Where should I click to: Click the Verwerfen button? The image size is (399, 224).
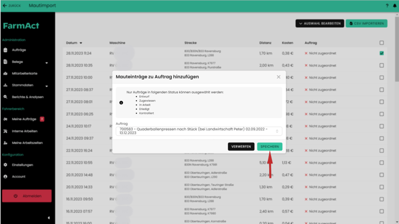coord(241,146)
